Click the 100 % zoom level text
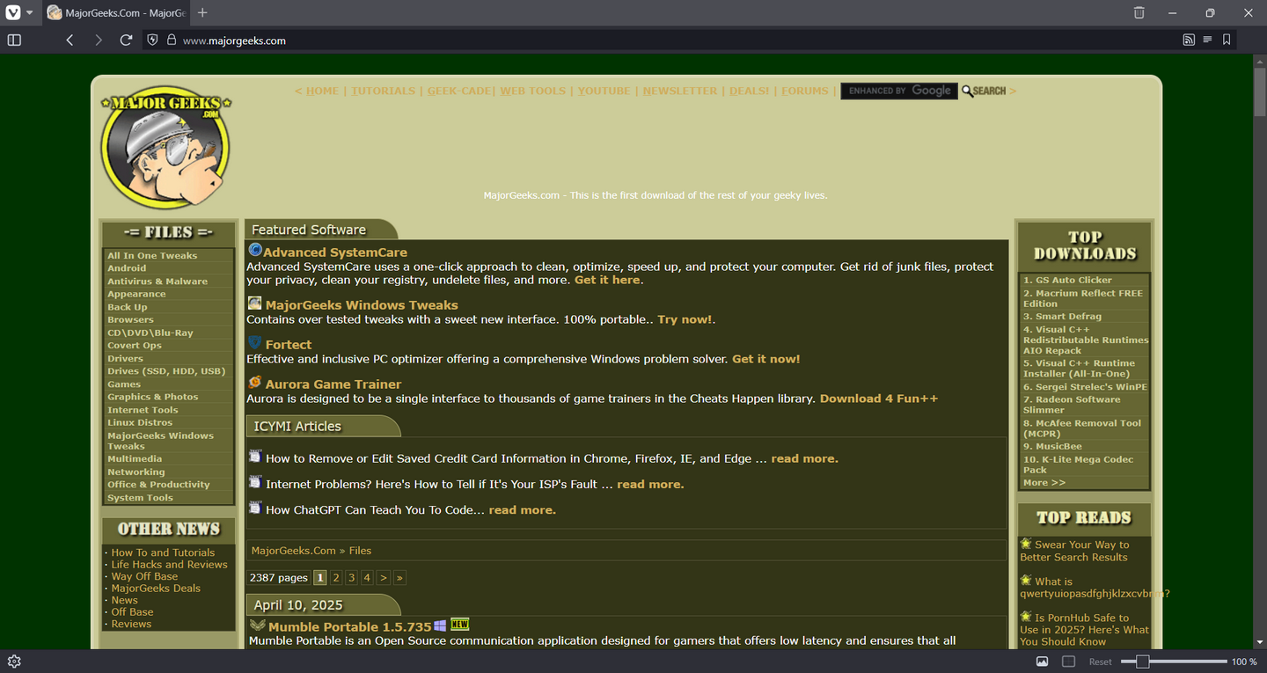Image resolution: width=1267 pixels, height=673 pixels. tap(1244, 662)
